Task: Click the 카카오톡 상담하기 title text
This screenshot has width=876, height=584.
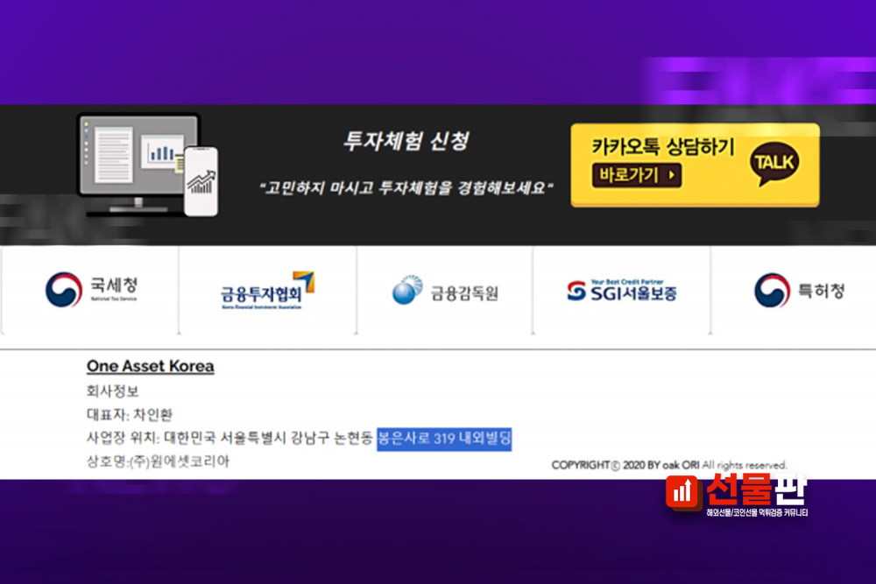Action: coord(662,146)
